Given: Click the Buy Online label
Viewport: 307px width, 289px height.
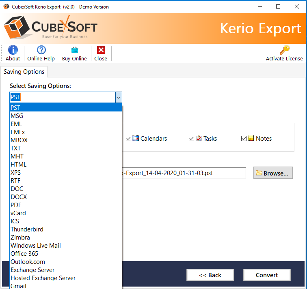Looking at the screenshot, I should pyautogui.click(x=74, y=59).
